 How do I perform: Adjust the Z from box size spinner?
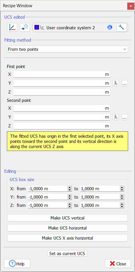(70, 205)
